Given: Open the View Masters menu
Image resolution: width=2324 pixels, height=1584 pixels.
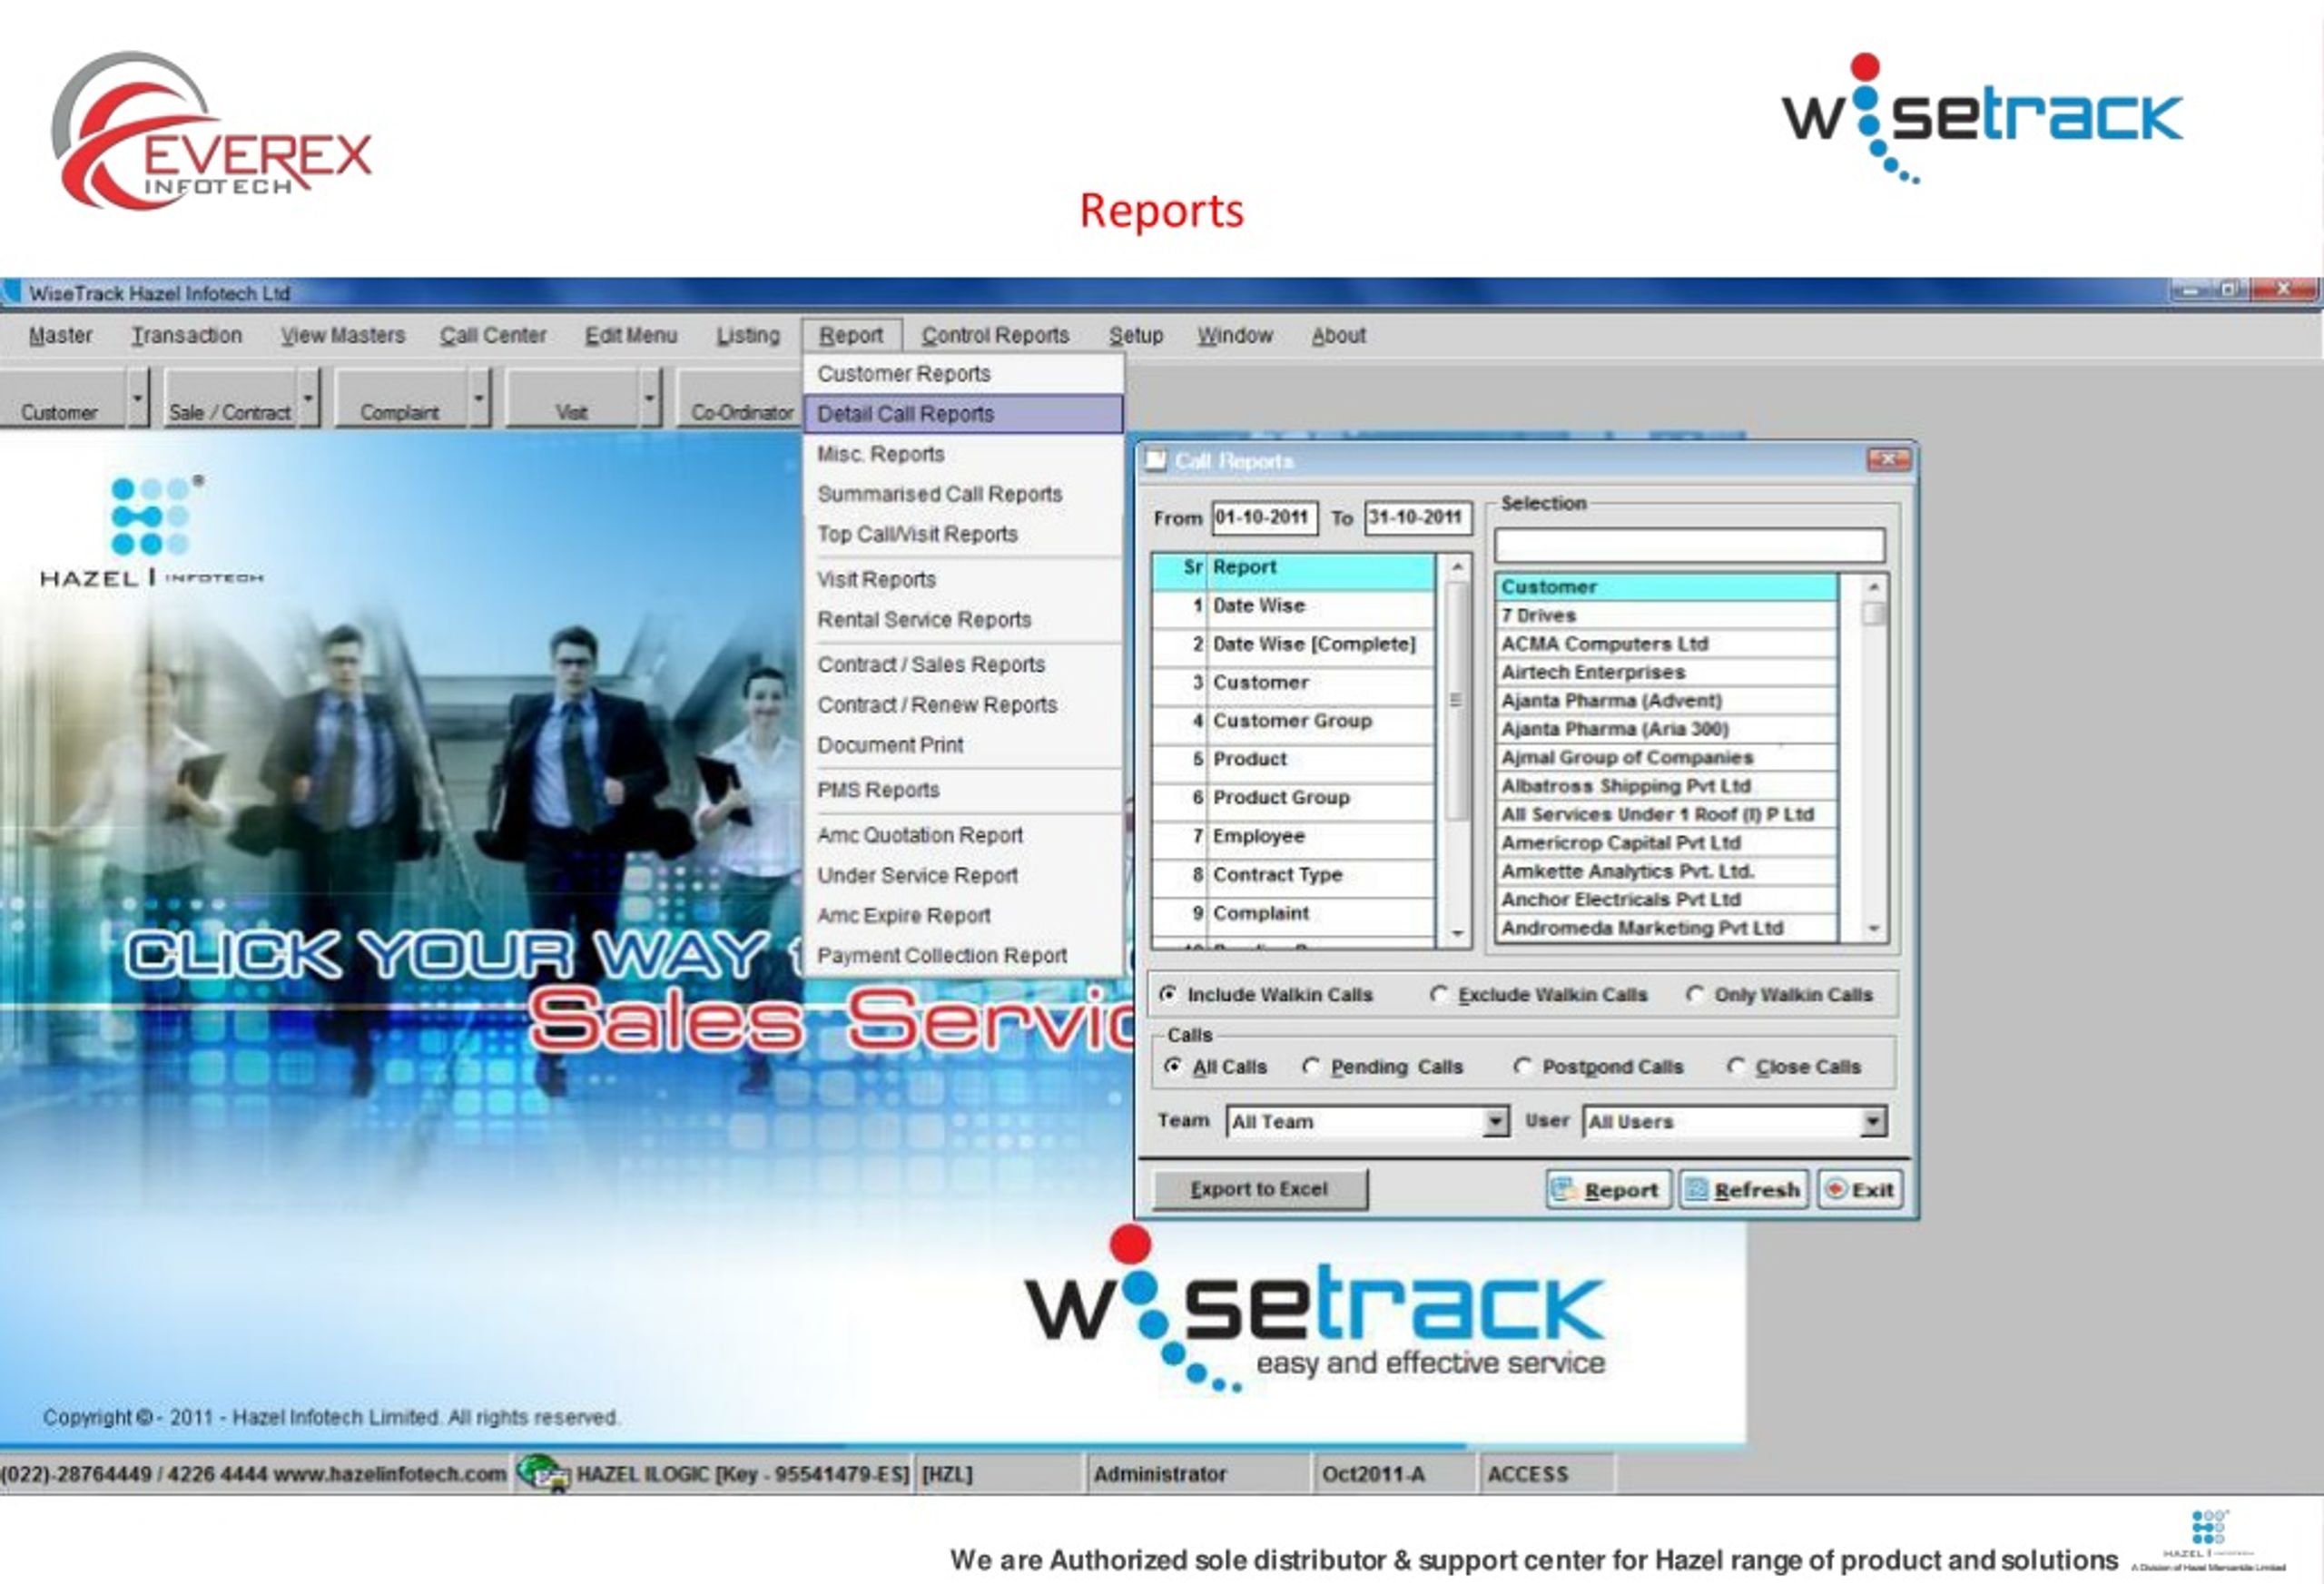Looking at the screenshot, I should (x=342, y=336).
